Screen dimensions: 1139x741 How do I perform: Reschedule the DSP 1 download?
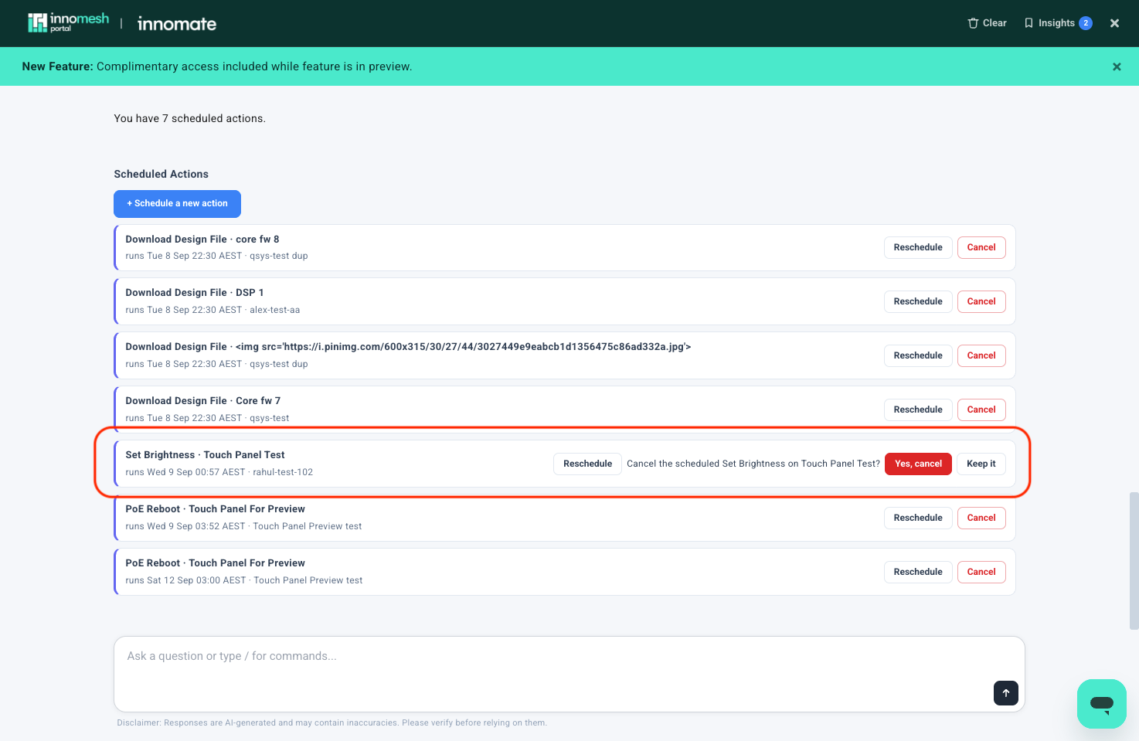tap(918, 301)
